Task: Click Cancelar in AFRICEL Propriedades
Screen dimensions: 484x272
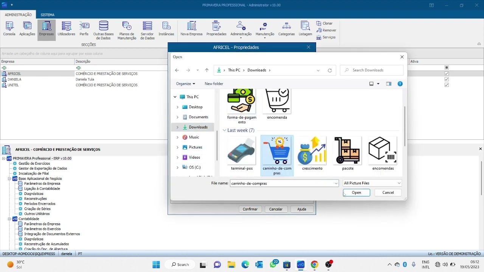Action: pos(276,209)
